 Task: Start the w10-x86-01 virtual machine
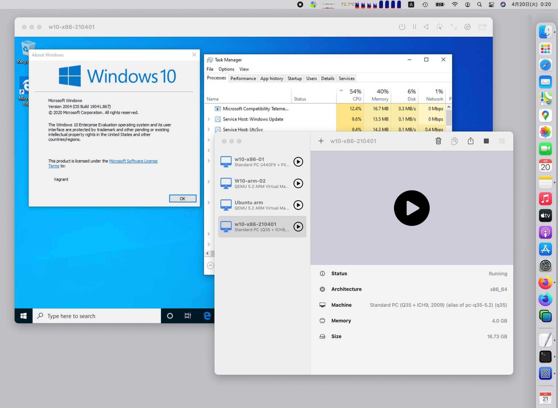point(298,162)
